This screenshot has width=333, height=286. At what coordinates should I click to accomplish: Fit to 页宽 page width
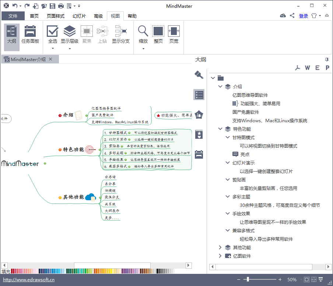coord(174,35)
